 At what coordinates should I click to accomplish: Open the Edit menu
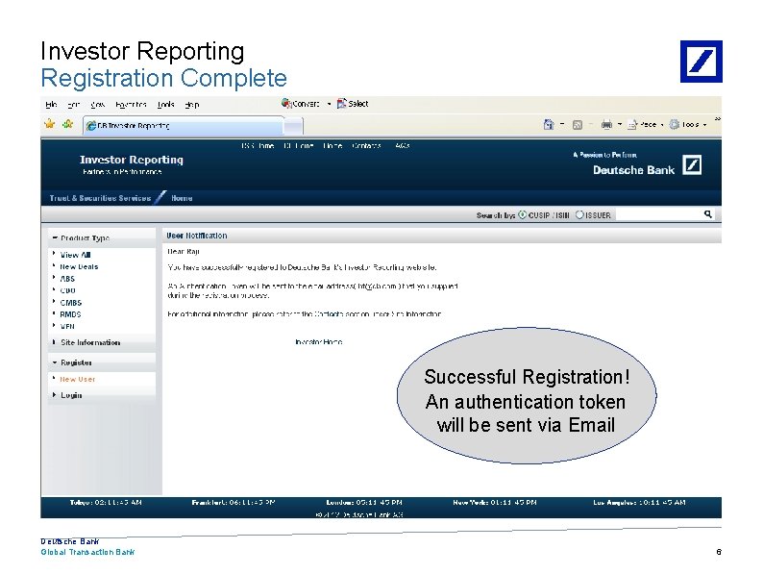(73, 104)
